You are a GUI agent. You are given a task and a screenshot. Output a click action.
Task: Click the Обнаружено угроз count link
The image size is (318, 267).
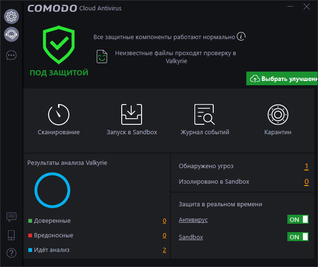click(x=306, y=166)
